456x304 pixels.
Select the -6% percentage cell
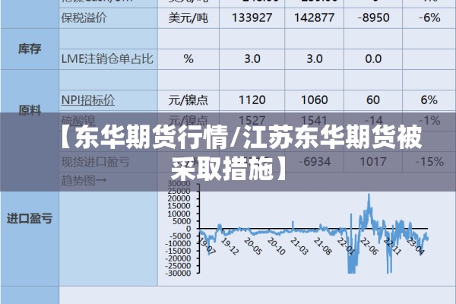click(x=429, y=17)
